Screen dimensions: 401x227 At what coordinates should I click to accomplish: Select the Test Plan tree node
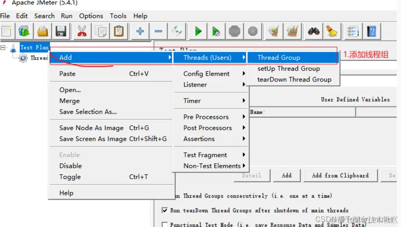[34, 48]
